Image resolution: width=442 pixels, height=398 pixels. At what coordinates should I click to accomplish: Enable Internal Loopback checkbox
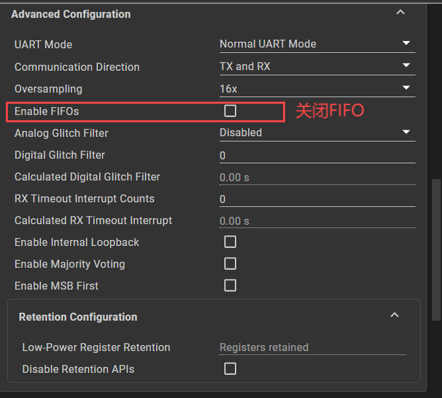click(230, 242)
